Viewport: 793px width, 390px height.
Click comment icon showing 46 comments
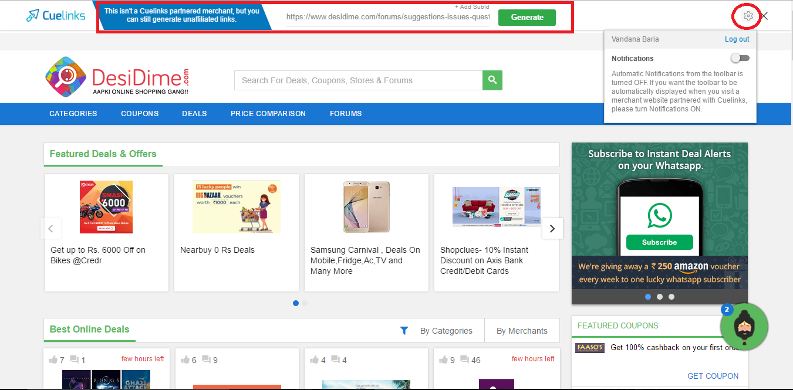(465, 360)
